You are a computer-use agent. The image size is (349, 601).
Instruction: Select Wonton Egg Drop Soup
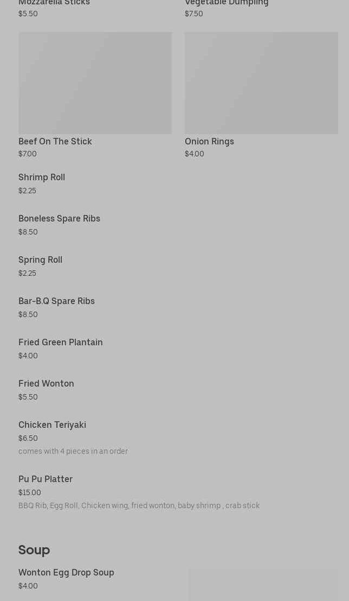coord(66,573)
